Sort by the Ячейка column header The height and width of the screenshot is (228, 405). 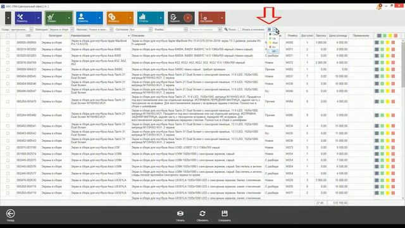(292, 35)
